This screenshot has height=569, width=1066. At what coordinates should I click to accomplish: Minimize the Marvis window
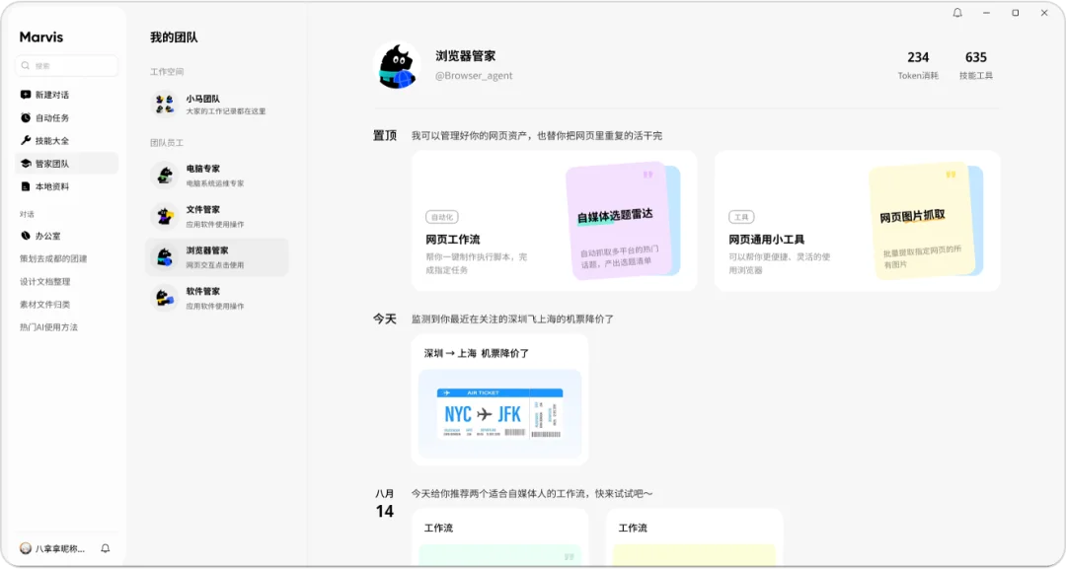986,13
